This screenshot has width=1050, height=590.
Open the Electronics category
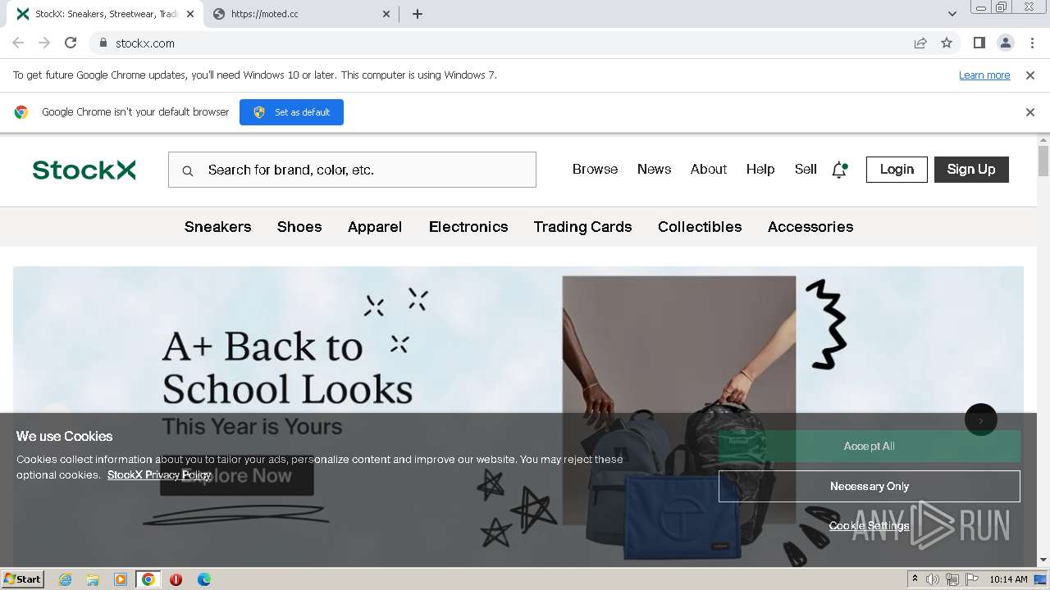(468, 227)
